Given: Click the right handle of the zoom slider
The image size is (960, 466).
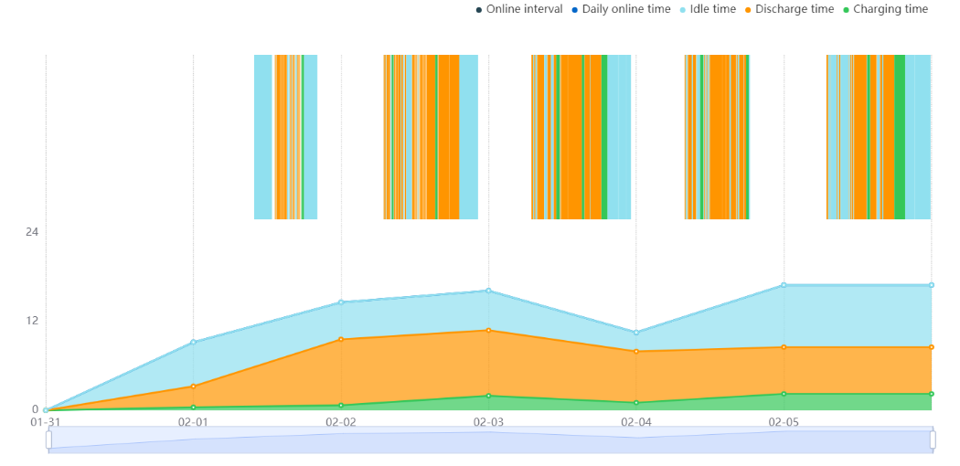Looking at the screenshot, I should (933, 440).
